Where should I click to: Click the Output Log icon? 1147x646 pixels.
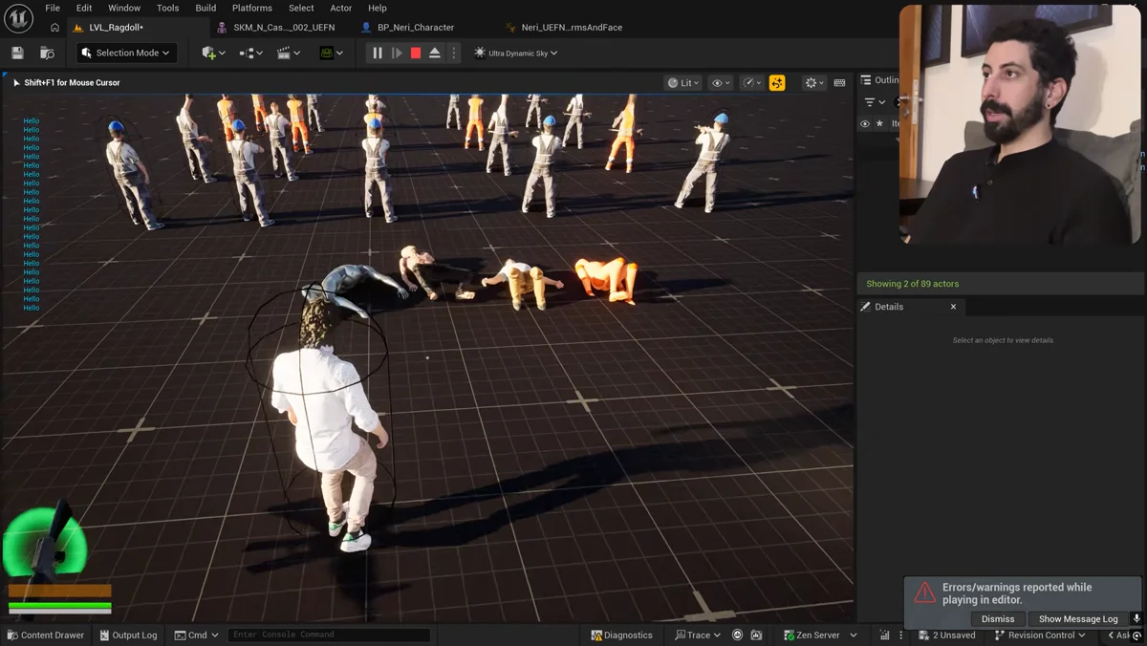(104, 635)
